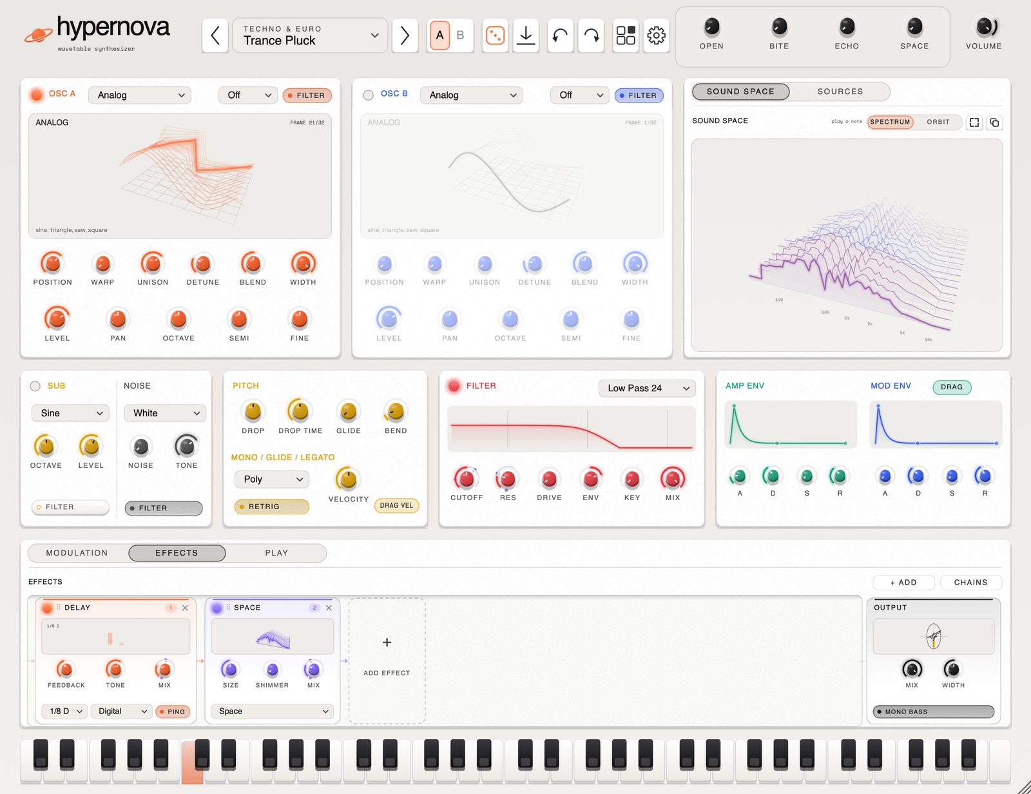Open the Chains button
The height and width of the screenshot is (794, 1031).
(970, 583)
